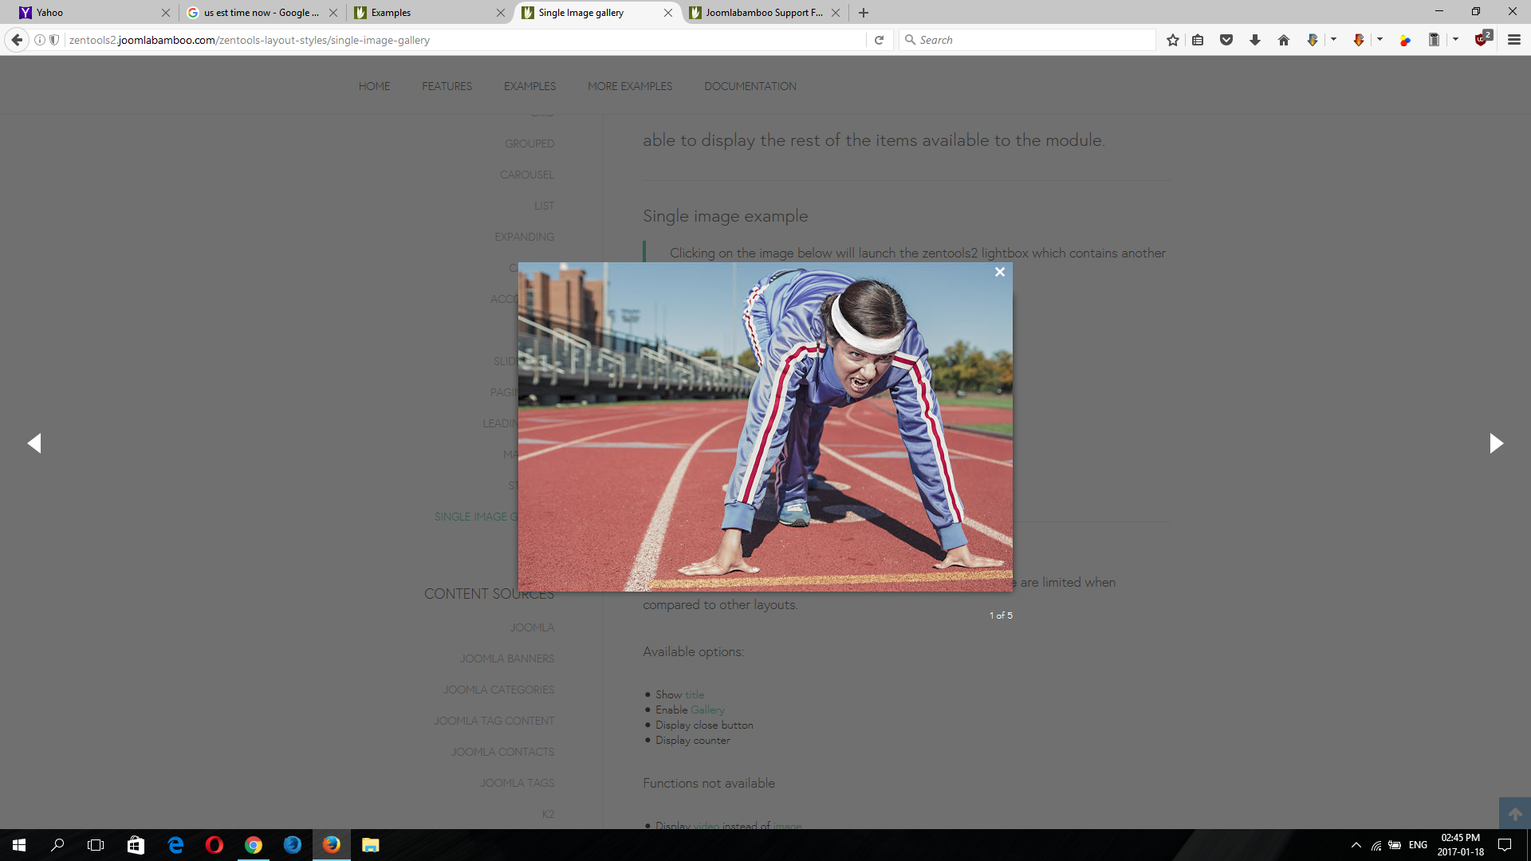Screen dimensions: 1531x861
Task: Click the 'title' option link
Action: (695, 694)
